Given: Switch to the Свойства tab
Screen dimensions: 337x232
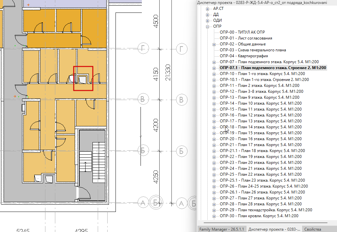Looking at the screenshot, I should [x=313, y=229].
